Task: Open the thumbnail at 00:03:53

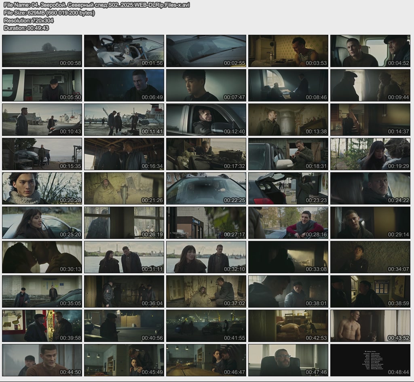Action: point(288,51)
